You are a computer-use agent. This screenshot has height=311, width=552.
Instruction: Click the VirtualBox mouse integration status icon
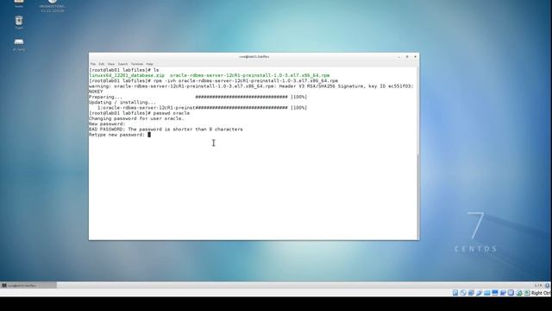(519, 293)
